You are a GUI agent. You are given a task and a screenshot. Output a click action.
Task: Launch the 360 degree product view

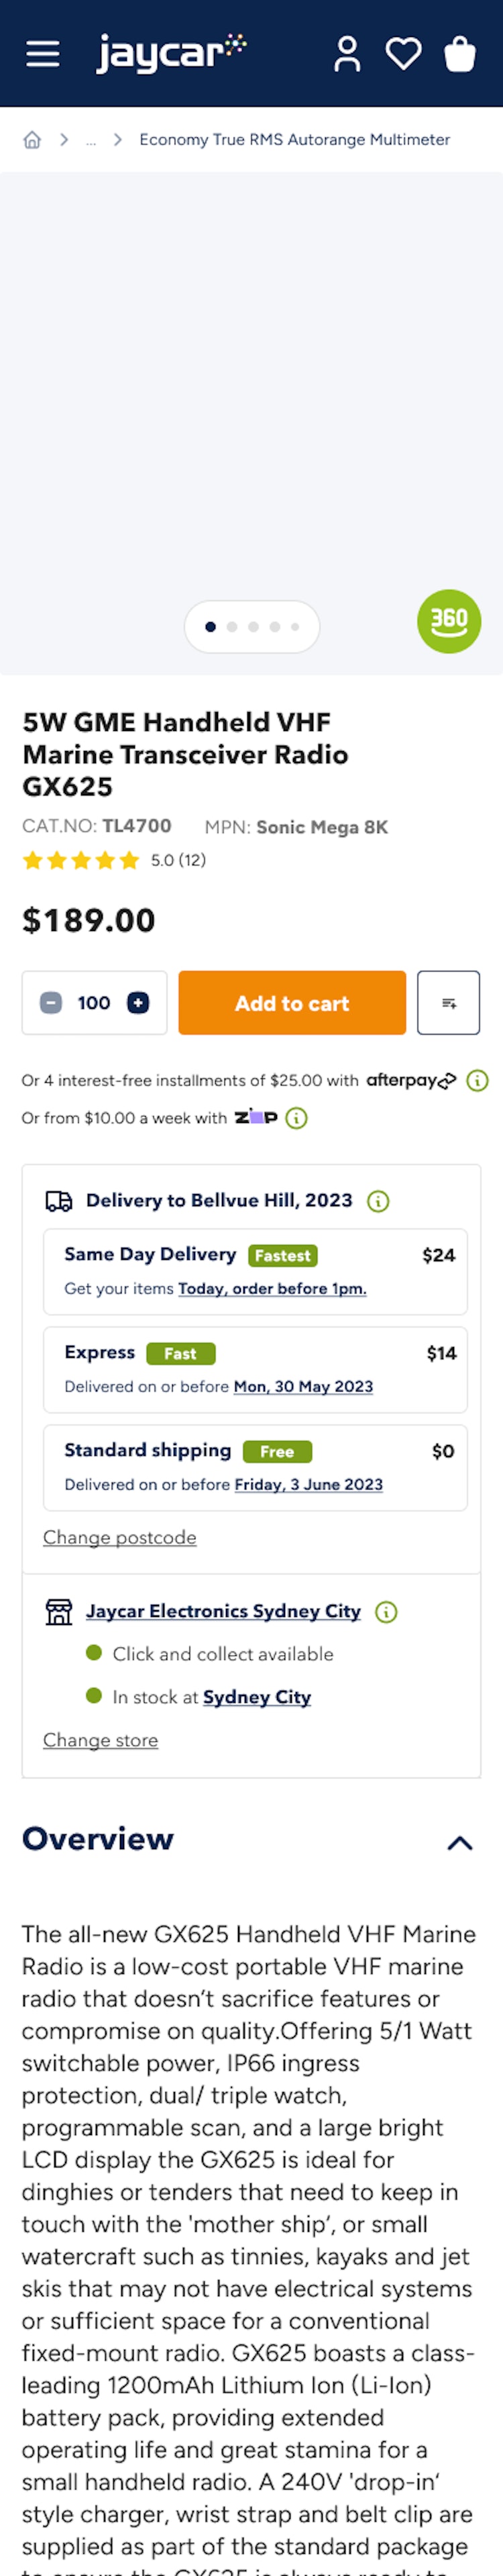click(448, 621)
